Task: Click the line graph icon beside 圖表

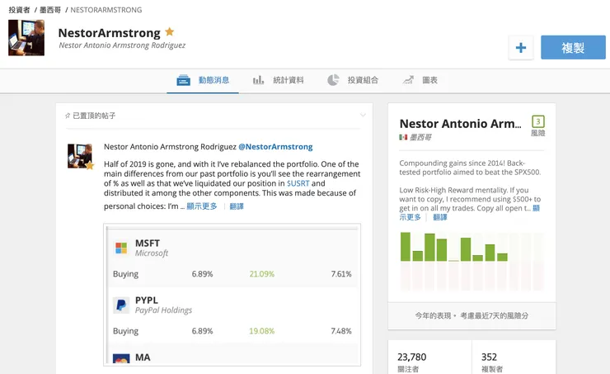Action: (x=408, y=80)
